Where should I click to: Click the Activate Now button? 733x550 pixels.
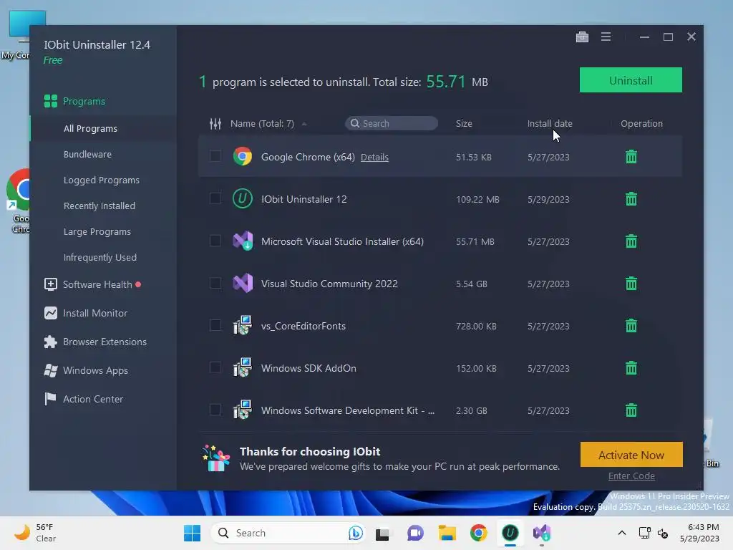click(631, 455)
